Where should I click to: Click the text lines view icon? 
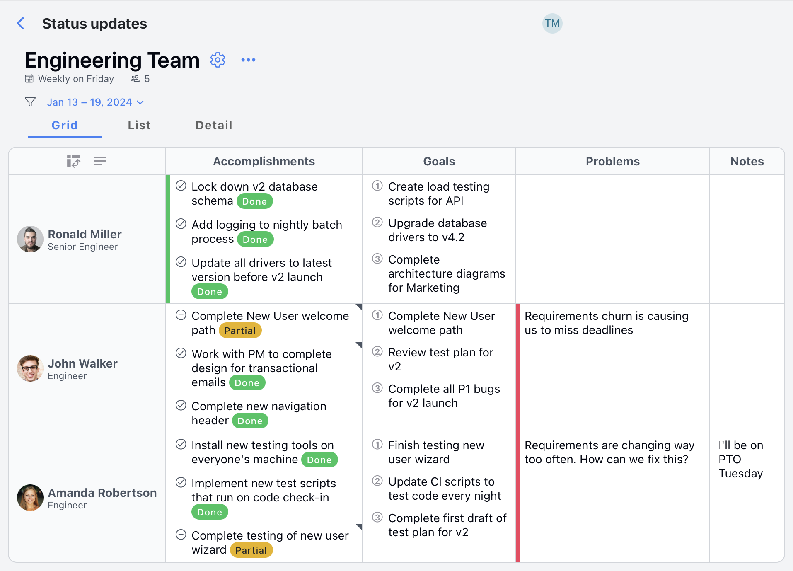(100, 161)
